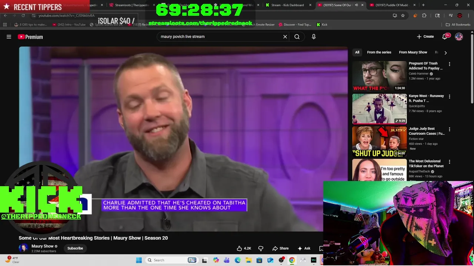Click the Ask sparkle button
The image size is (474, 266).
304,248
